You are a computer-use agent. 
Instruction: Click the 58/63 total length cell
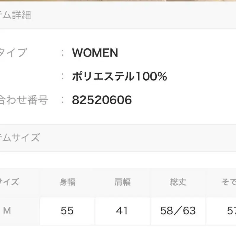point(178,211)
